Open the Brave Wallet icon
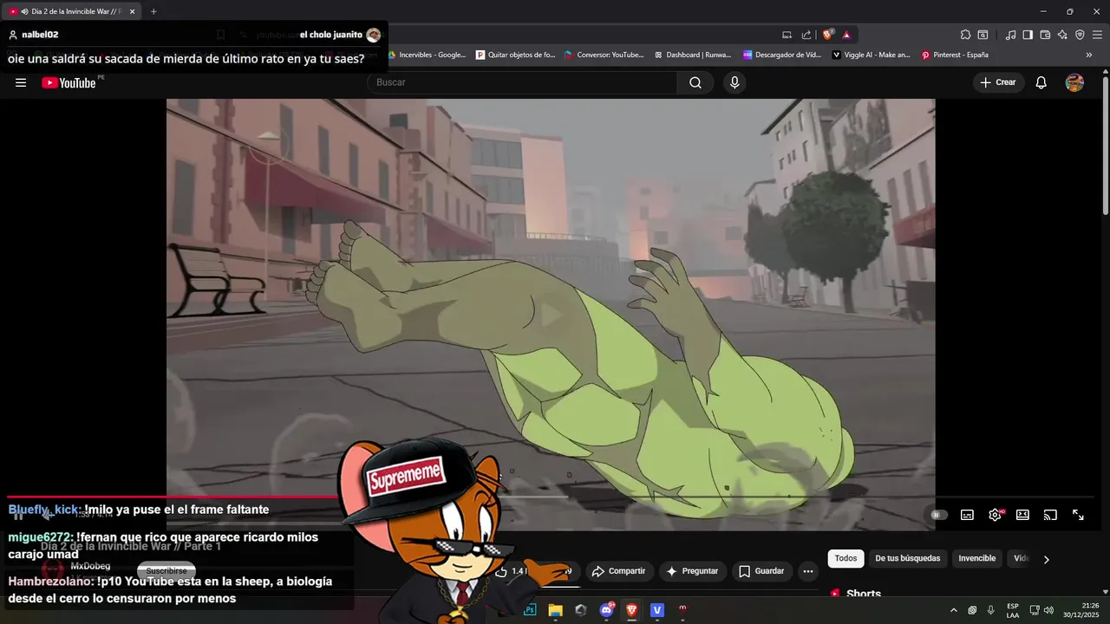This screenshot has height=624, width=1110. (1045, 35)
